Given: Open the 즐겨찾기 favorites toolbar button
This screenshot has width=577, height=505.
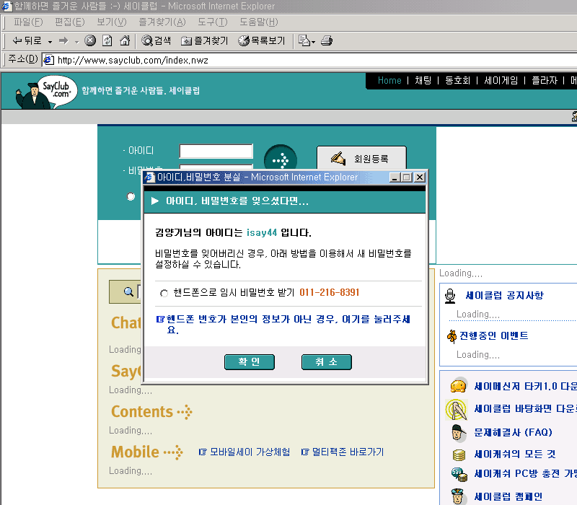Looking at the screenshot, I should pos(204,40).
